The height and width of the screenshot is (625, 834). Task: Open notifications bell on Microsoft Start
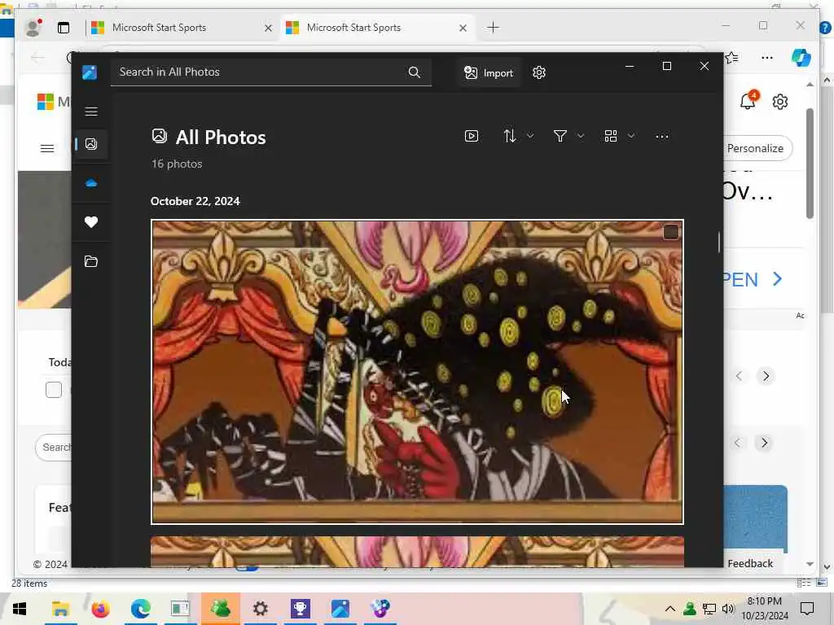coord(748,100)
